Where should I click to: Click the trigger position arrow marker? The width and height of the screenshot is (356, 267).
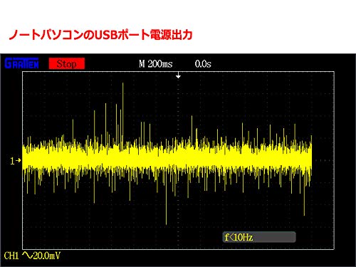[178, 76]
